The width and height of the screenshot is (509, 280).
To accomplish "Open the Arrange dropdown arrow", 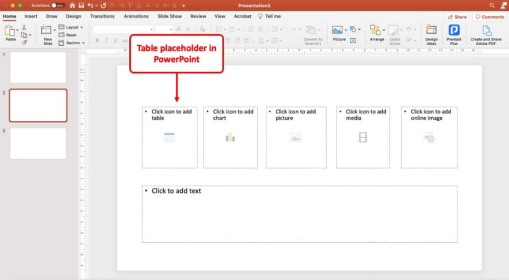I will pyautogui.click(x=384, y=30).
